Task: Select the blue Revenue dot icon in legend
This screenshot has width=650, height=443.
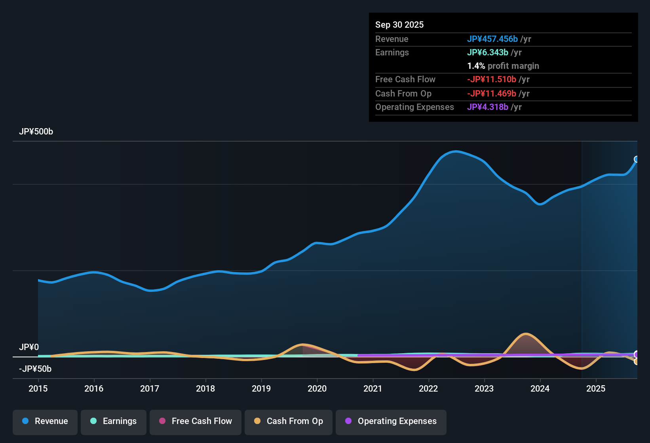Action: (x=25, y=421)
